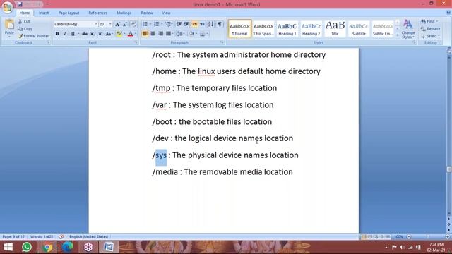Open the multilevel list menu
The height and width of the screenshot is (254, 452).
click(168, 24)
